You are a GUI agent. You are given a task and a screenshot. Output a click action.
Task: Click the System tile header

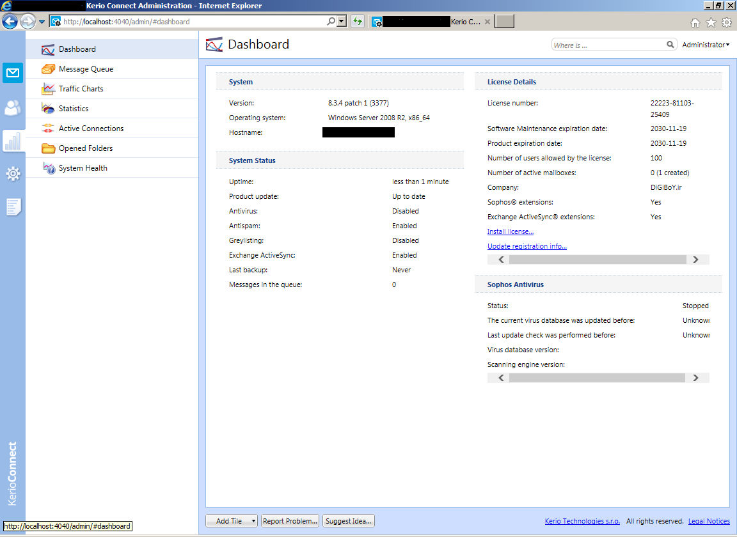pyautogui.click(x=340, y=82)
